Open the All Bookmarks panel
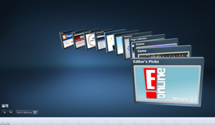 [x=100, y=40]
